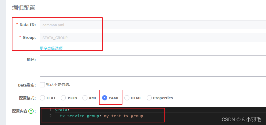Click the Data ID label
Image resolution: width=266 pixels, height=125 pixels.
pyautogui.click(x=27, y=25)
